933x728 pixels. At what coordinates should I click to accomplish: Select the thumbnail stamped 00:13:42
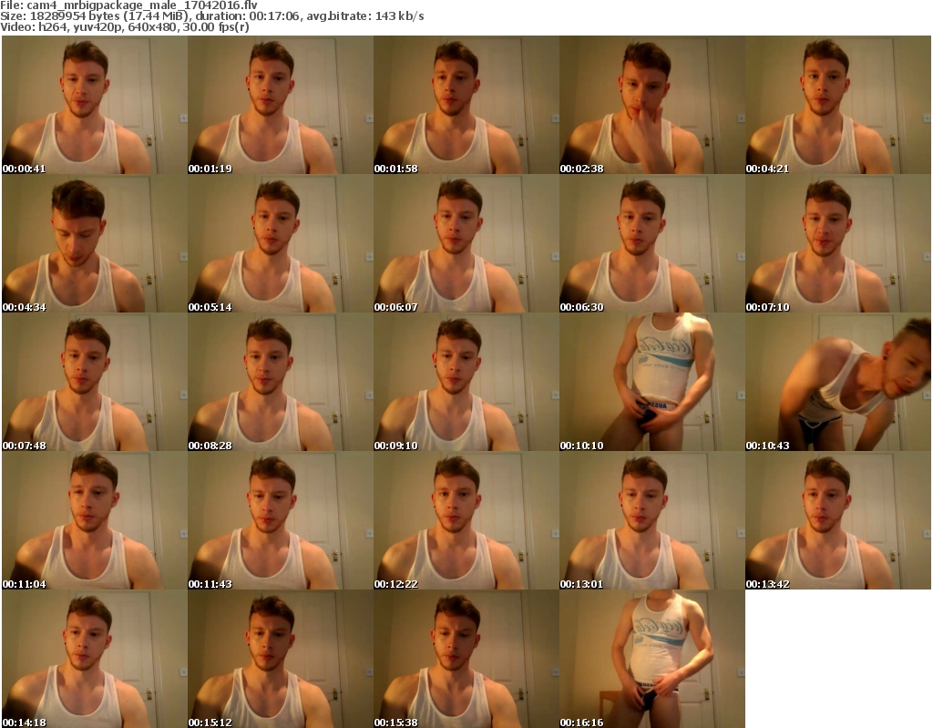pos(838,521)
